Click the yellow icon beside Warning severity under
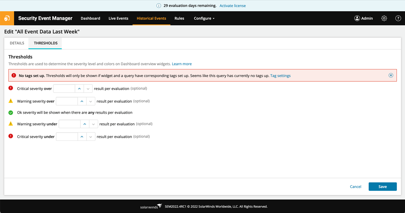 coord(11,124)
